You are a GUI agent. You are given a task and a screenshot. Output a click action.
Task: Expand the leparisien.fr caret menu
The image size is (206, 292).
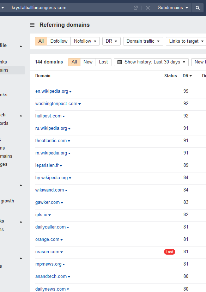click(61, 165)
